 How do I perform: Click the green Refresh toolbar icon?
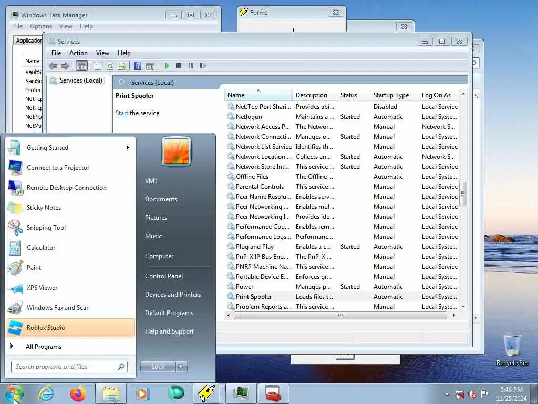(110, 66)
